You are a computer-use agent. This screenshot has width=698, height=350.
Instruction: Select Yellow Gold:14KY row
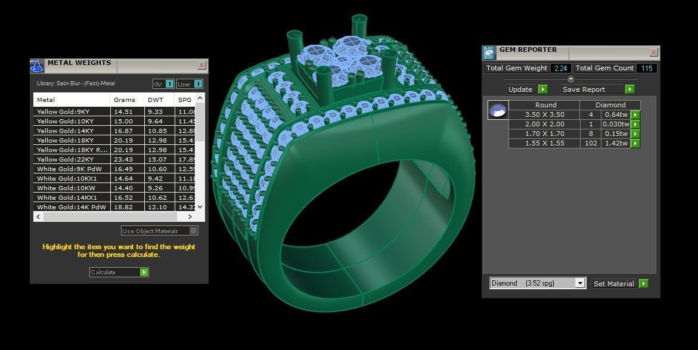point(115,131)
